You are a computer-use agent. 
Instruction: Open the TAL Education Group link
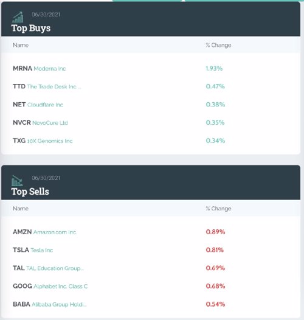click(x=48, y=268)
